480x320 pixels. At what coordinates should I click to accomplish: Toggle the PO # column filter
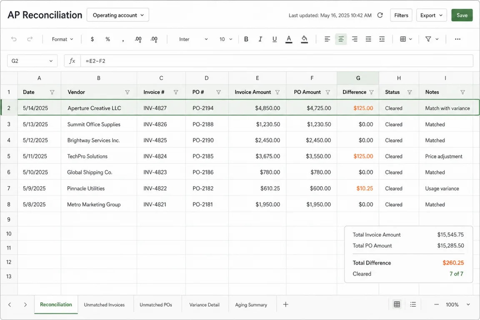[219, 92]
